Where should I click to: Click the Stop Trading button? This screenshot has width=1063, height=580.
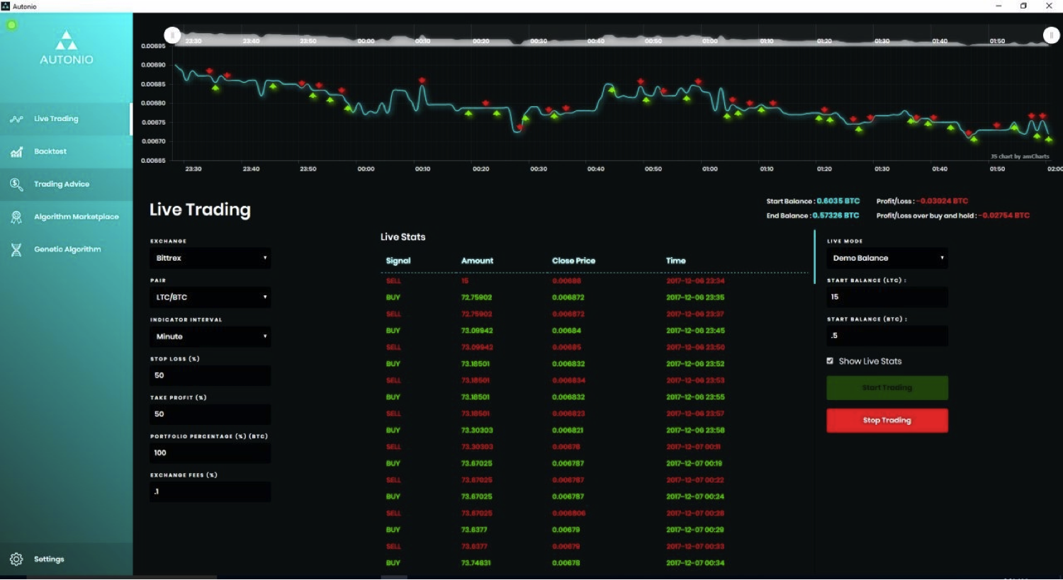coord(887,421)
